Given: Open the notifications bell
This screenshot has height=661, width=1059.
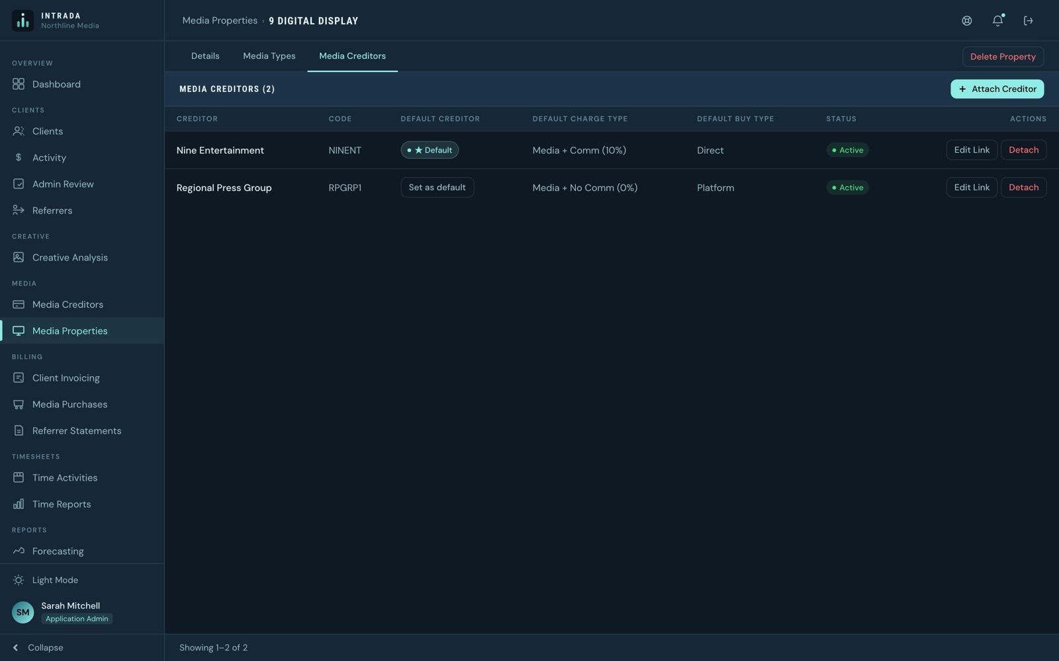Looking at the screenshot, I should [997, 20].
